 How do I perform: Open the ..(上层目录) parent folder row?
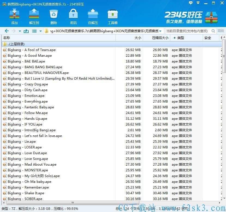tap(112, 44)
